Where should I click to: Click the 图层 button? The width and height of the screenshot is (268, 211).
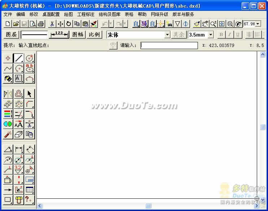[x=11, y=35]
